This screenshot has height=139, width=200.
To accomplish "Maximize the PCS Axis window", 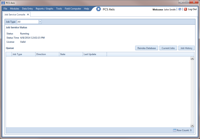I will (186, 2).
